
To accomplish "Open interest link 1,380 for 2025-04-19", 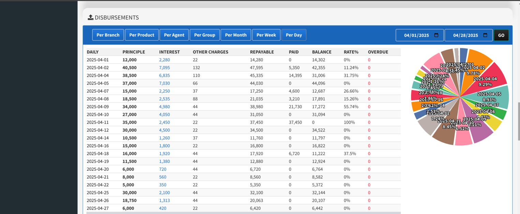I will [x=164, y=161].
